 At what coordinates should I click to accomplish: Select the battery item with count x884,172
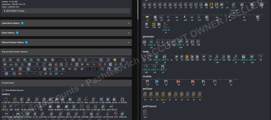(x=29, y=100)
